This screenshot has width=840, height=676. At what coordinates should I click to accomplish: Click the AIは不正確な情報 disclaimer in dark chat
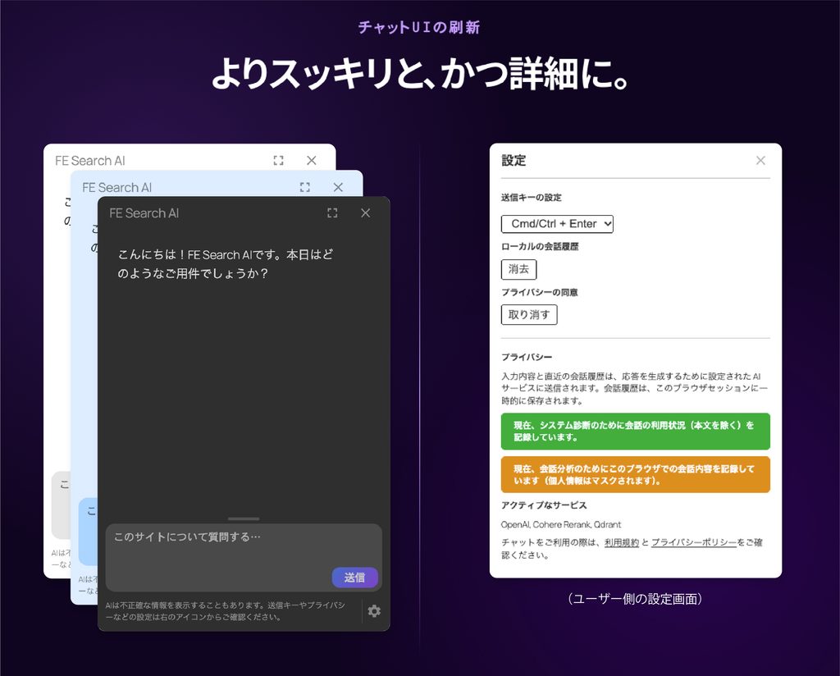click(x=226, y=610)
